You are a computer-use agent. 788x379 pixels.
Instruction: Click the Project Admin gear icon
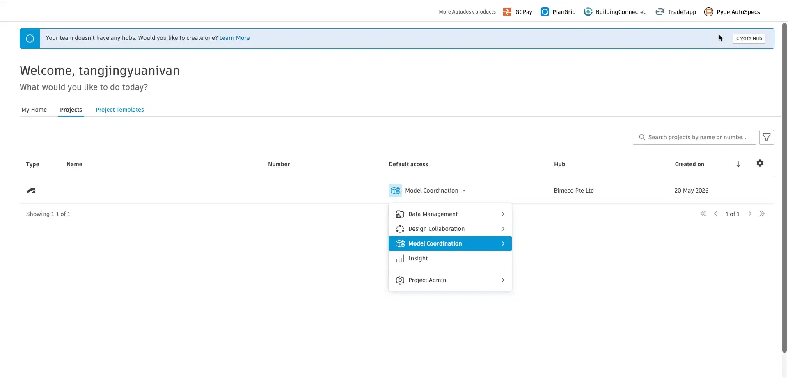click(x=400, y=280)
